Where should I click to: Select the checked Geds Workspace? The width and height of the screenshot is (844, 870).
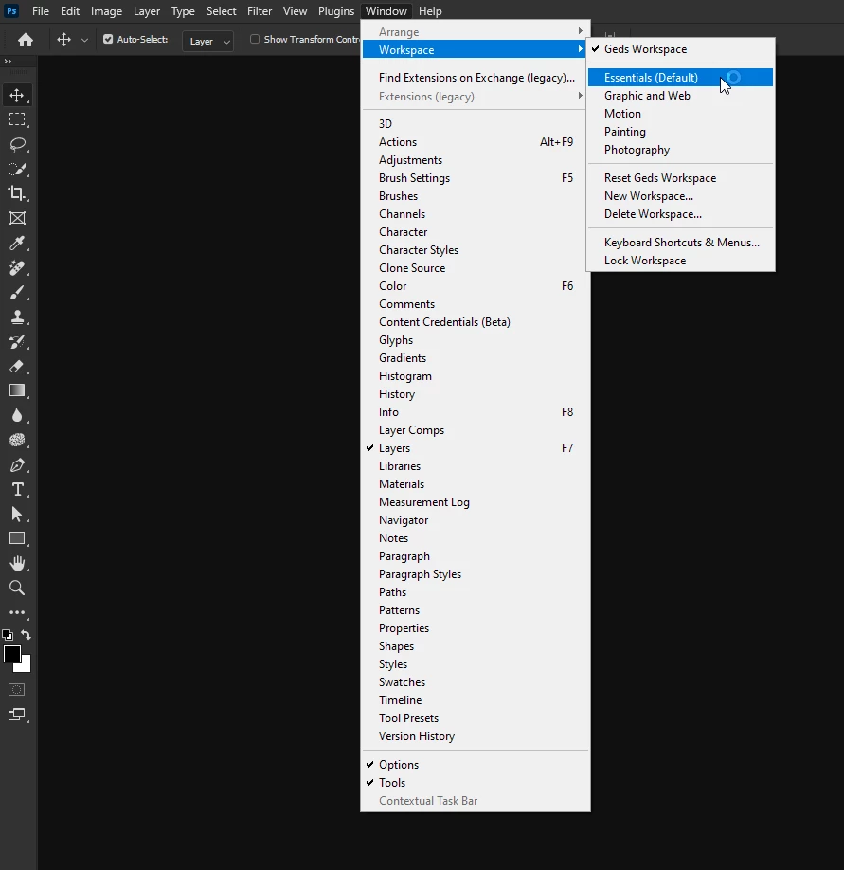point(680,49)
